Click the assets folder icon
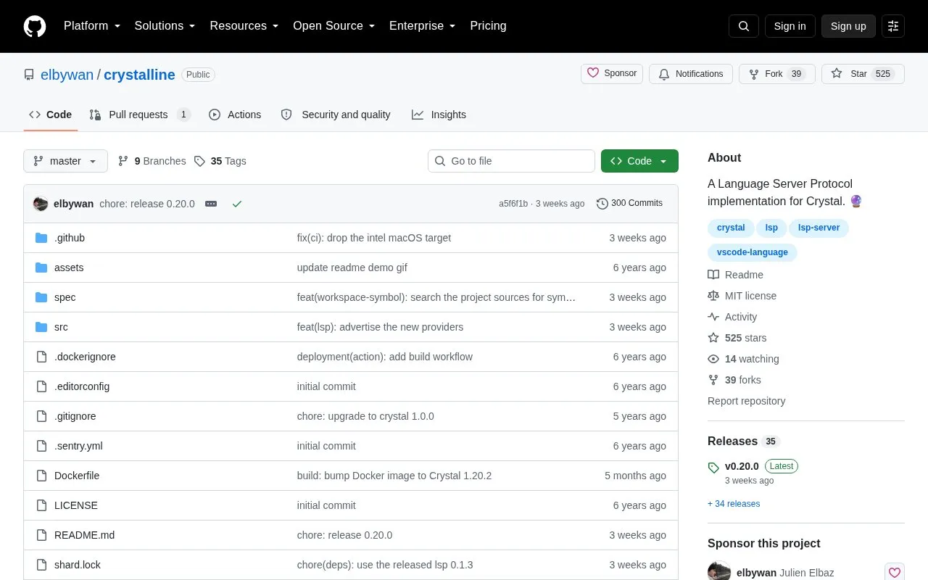This screenshot has height=580, width=928. 41,268
